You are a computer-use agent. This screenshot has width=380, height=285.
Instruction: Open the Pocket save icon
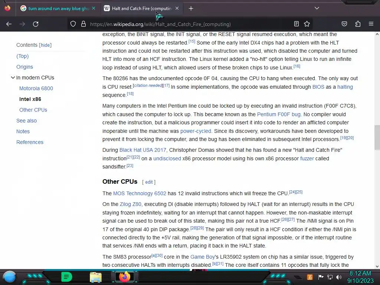pyautogui.click(x=344, y=24)
